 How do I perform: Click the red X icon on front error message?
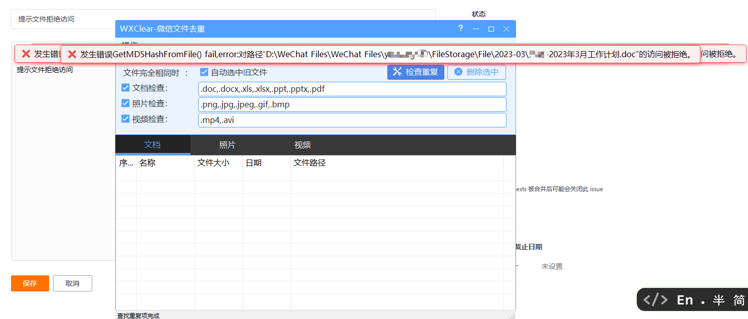72,54
